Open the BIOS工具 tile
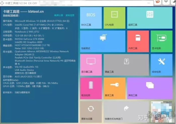176x124 pixels. pyautogui.click(x=91, y=18)
